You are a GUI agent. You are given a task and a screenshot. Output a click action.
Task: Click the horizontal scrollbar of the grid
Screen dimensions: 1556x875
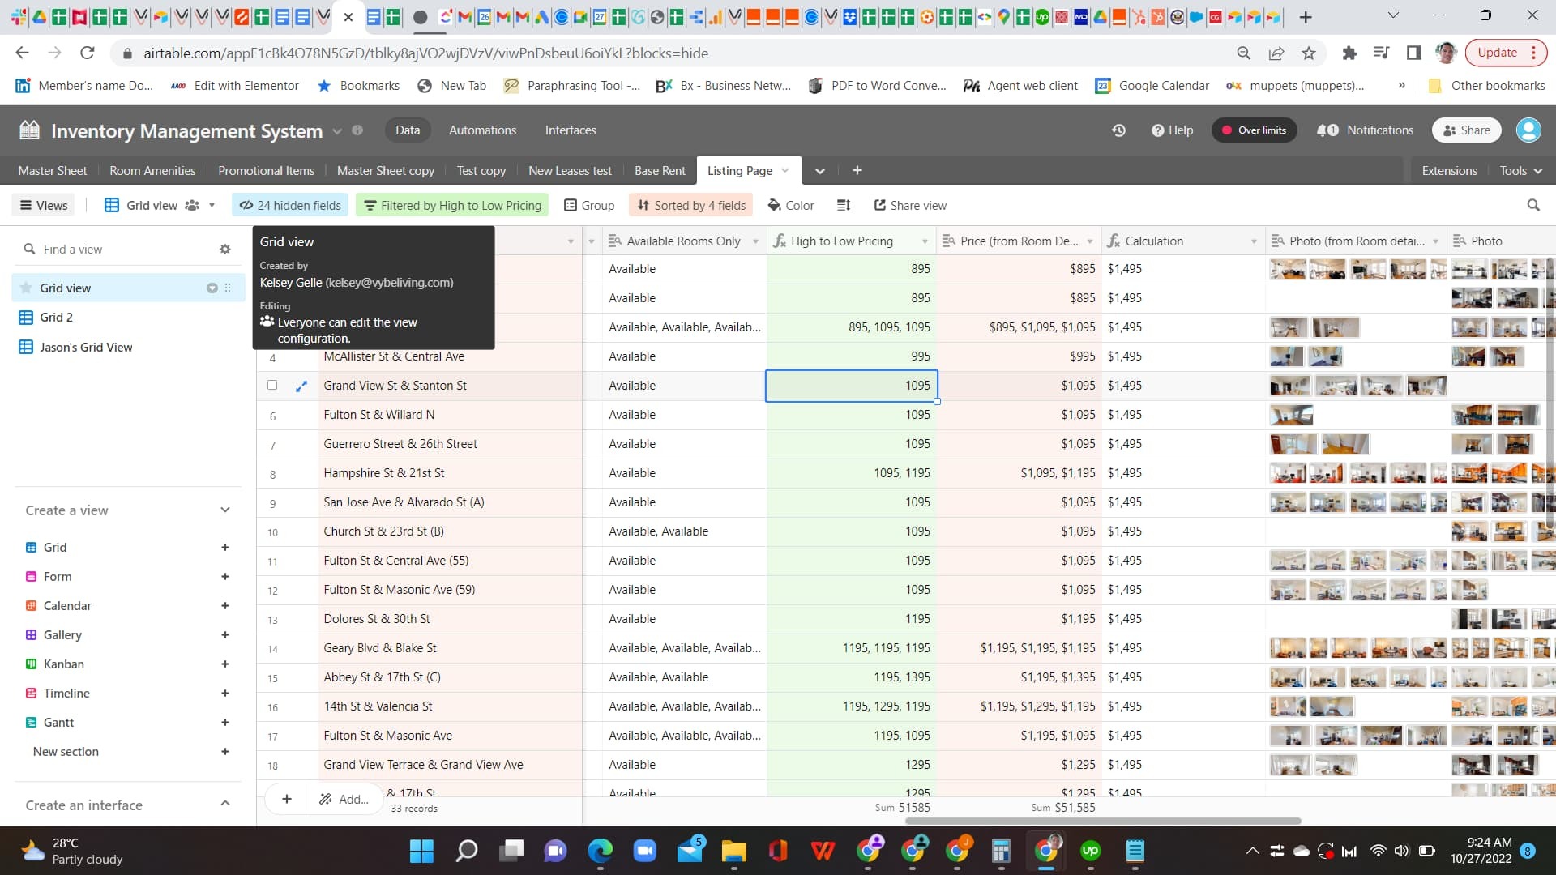click(1102, 821)
